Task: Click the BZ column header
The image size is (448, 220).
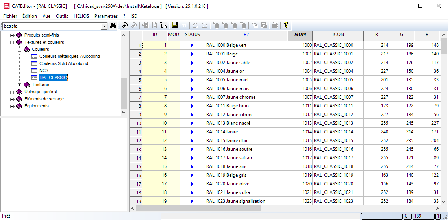Action: pyautogui.click(x=246, y=35)
